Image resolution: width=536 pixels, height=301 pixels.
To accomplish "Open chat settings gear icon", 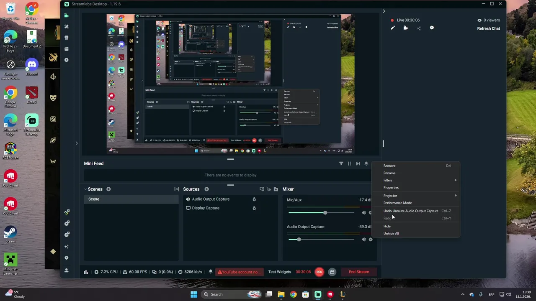I will coord(432,28).
